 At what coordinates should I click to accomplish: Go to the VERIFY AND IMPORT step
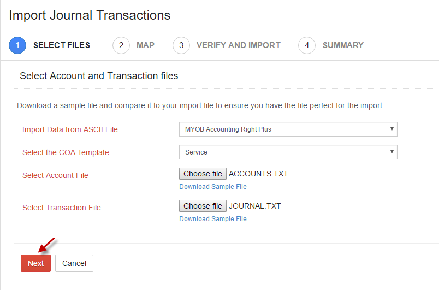click(239, 45)
